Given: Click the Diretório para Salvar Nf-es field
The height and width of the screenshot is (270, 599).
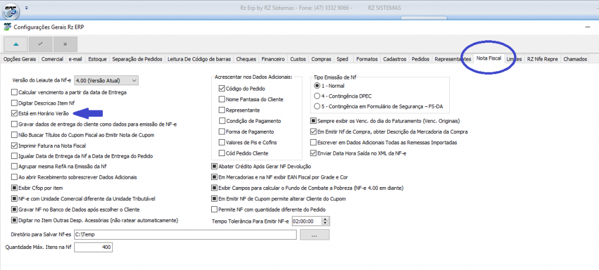Looking at the screenshot, I should [185, 235].
